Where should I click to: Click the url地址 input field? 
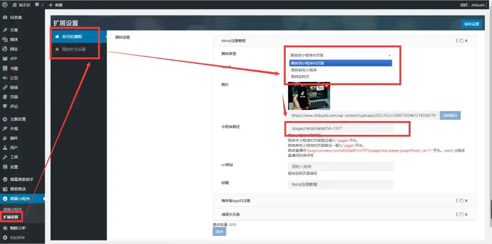340,167
